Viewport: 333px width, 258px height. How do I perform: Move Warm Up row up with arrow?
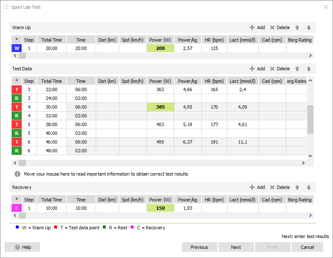pyautogui.click(x=297, y=27)
